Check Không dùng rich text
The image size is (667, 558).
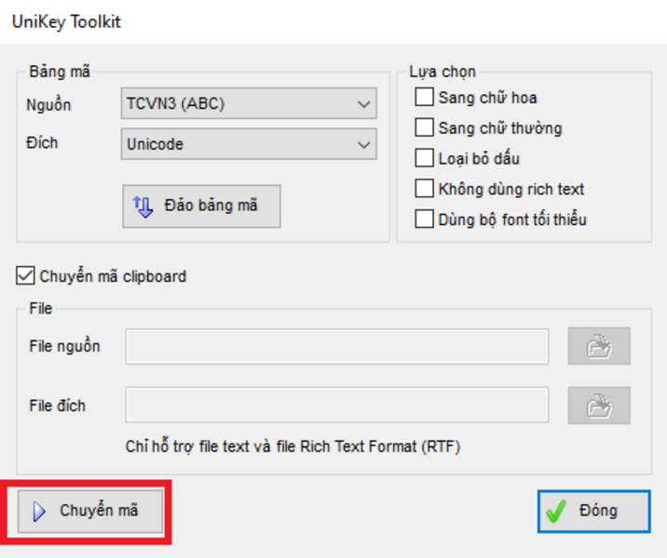pos(425,189)
